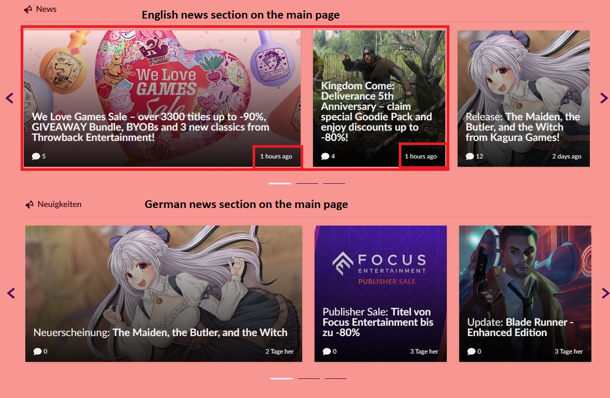Open comments bubble on We Love Games Sale

click(x=36, y=156)
